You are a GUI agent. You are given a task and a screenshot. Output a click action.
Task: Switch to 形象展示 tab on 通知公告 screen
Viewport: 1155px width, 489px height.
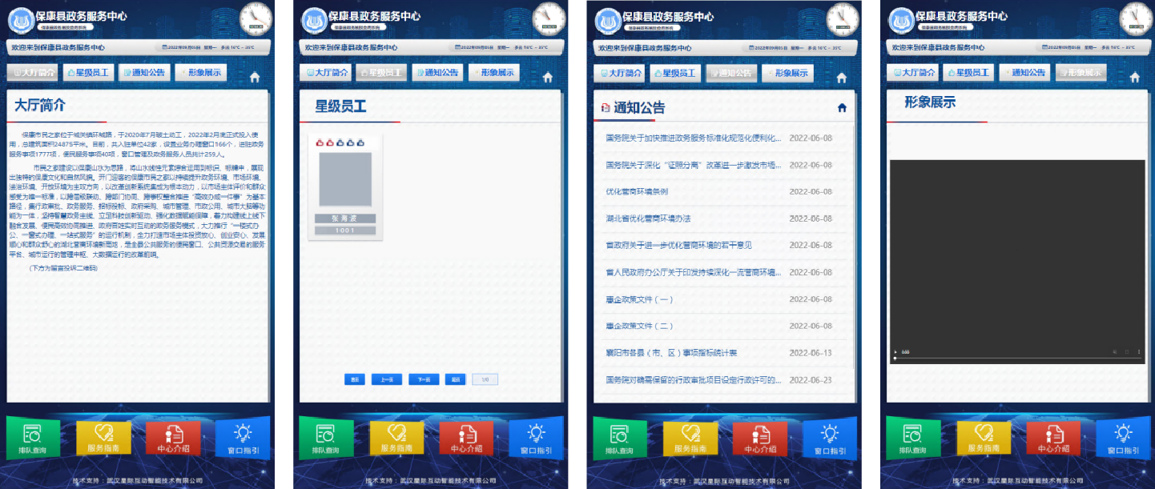point(787,74)
